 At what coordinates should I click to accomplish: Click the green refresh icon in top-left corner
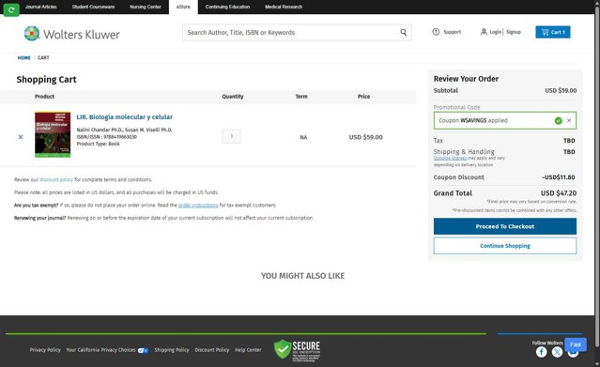tap(11, 10)
